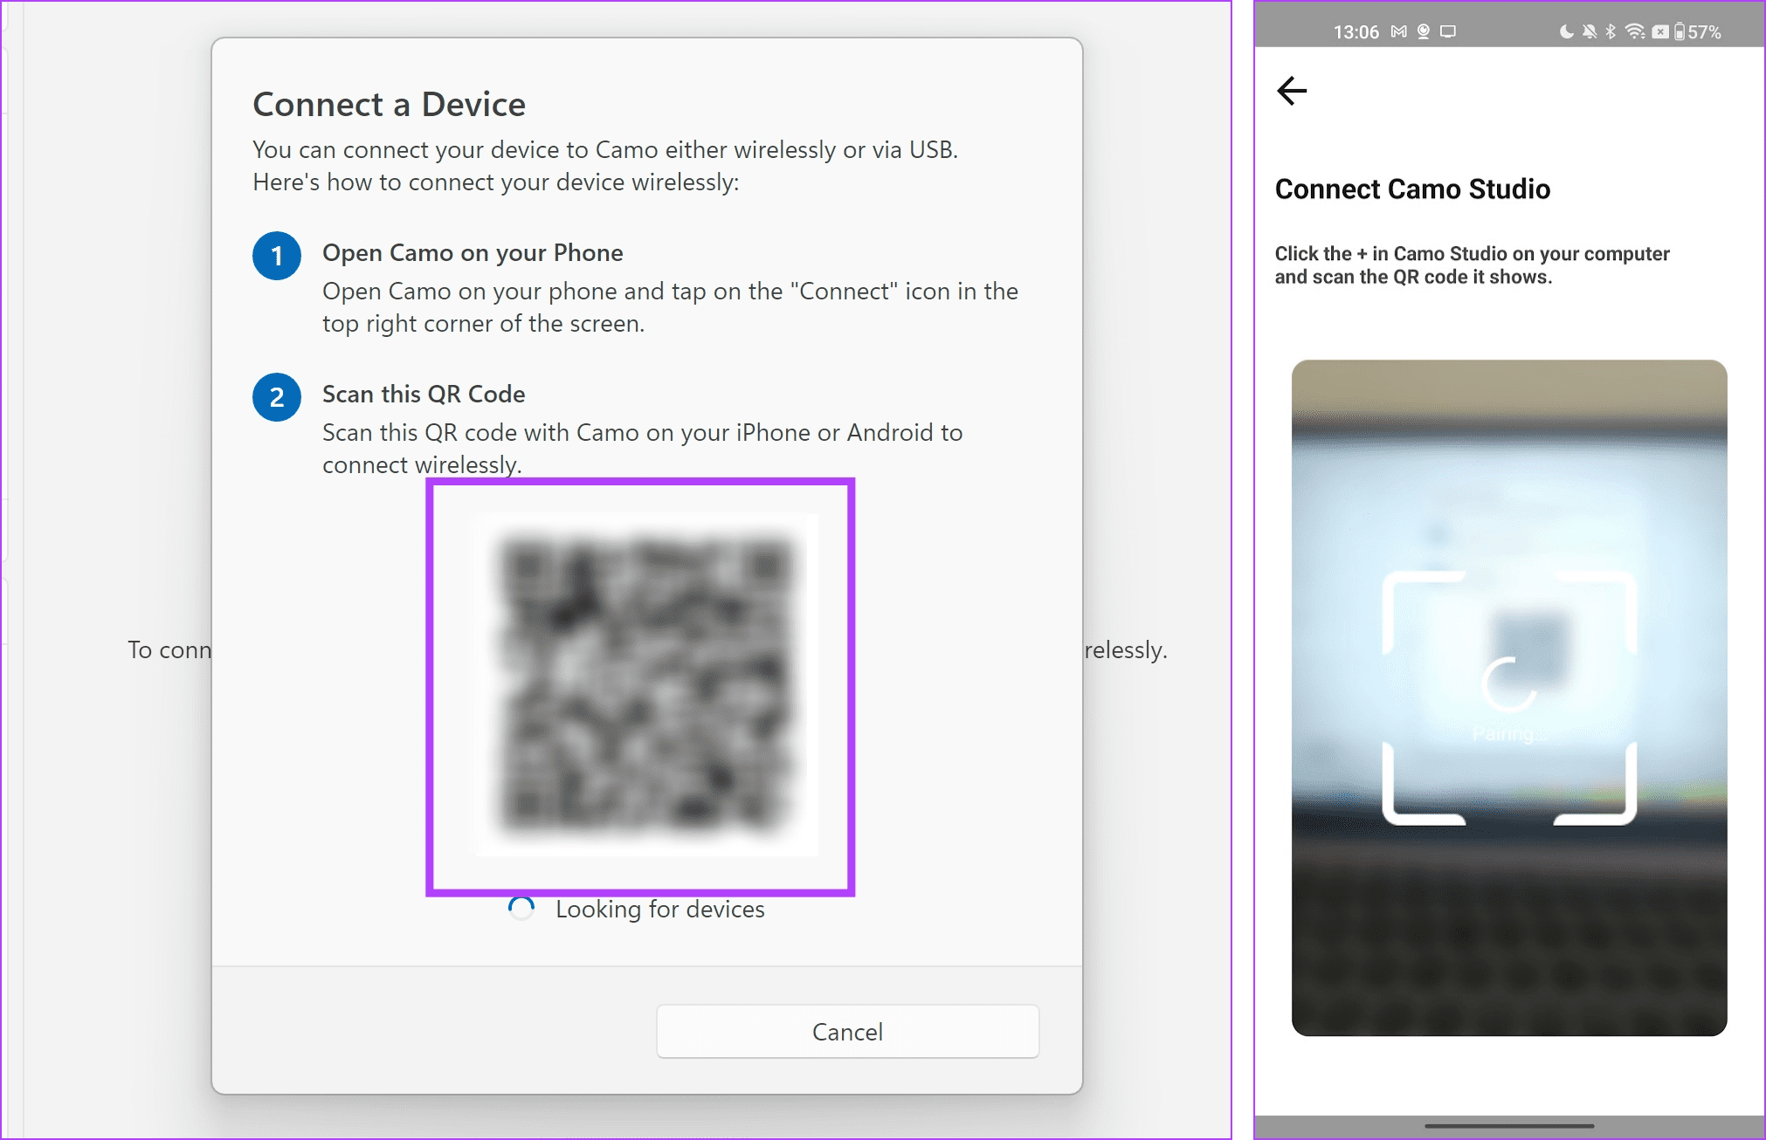Screen dimensions: 1766x1140
Task: Tap the pairing spinner in the phone viewfinder
Action: 1508,684
